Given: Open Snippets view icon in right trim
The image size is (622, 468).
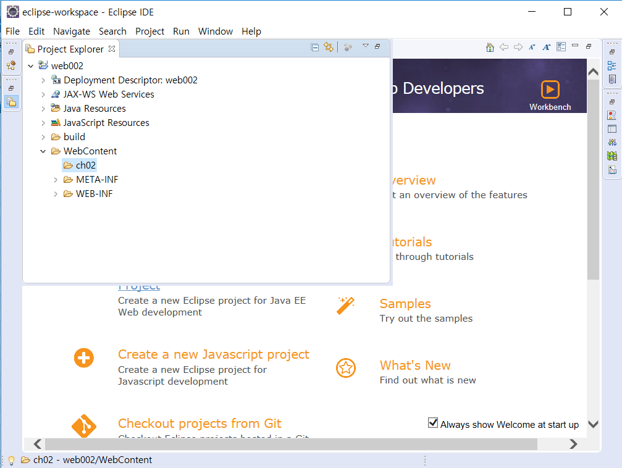Looking at the screenshot, I should pos(612,170).
